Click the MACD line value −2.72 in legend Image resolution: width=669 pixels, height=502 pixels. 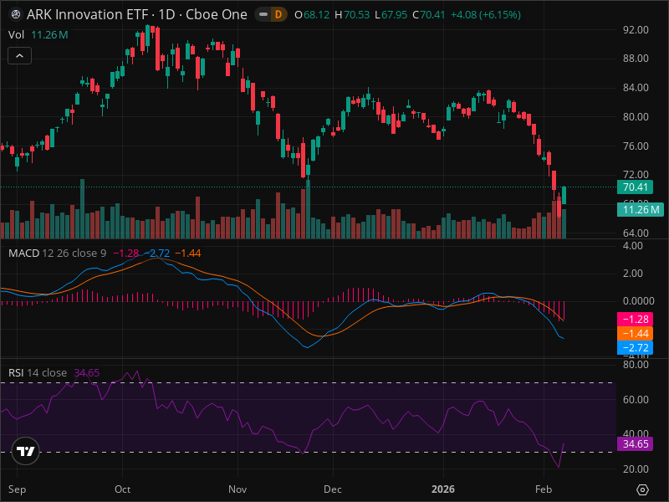click(x=156, y=254)
